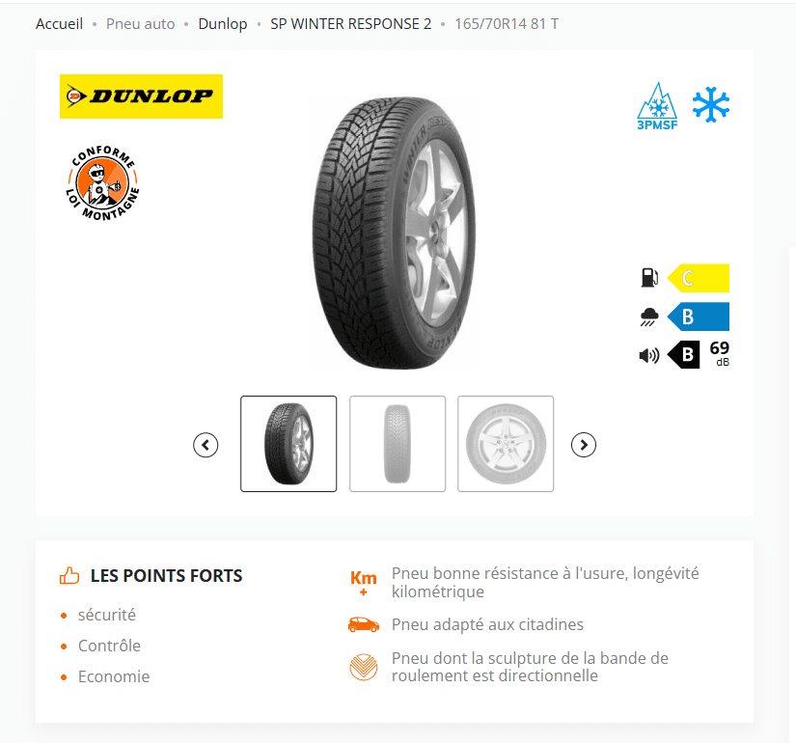796x743 pixels.
Task: Click the fuel pump efficiency icon
Action: click(649, 278)
